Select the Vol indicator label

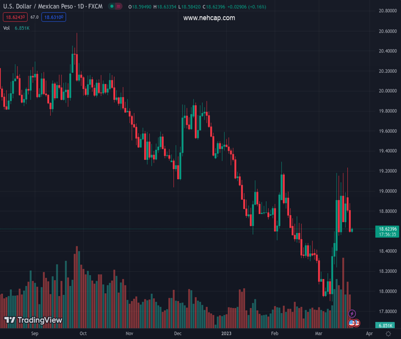[6, 28]
